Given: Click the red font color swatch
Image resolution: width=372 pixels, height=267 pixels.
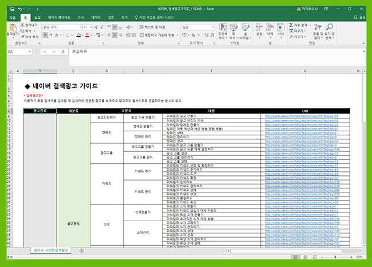Looking at the screenshot, I should [87, 35].
